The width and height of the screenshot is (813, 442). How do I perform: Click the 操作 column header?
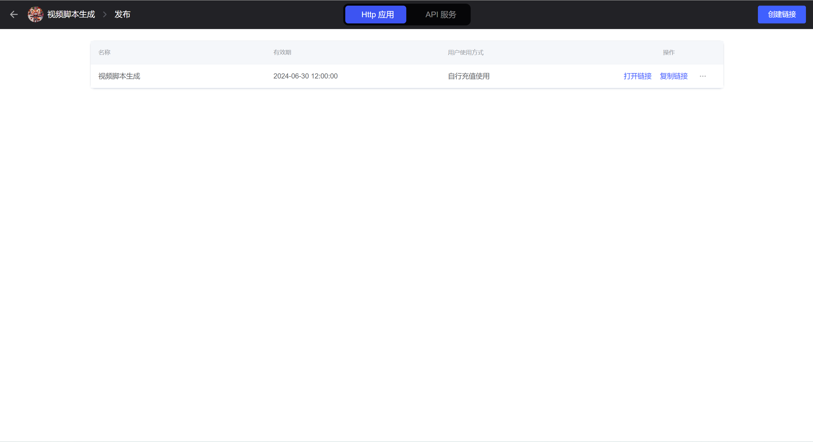[x=668, y=52]
